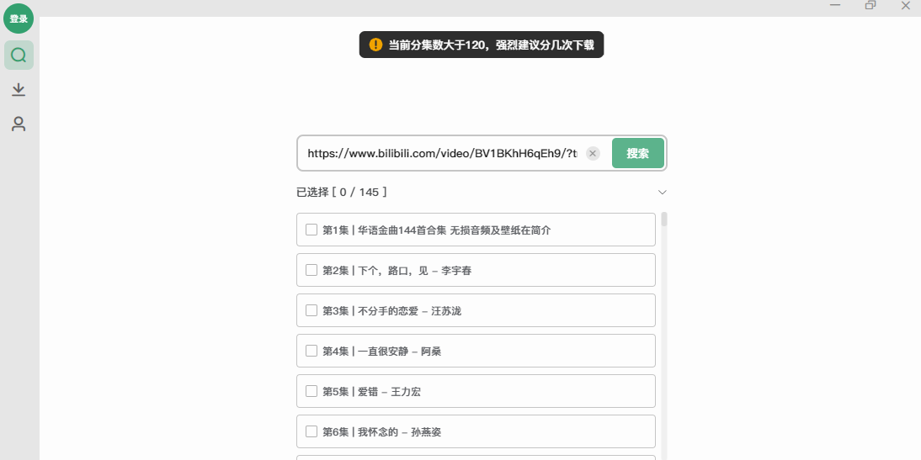
Task: Click the 当前分集数大于120 notification message
Action: [x=492, y=45]
